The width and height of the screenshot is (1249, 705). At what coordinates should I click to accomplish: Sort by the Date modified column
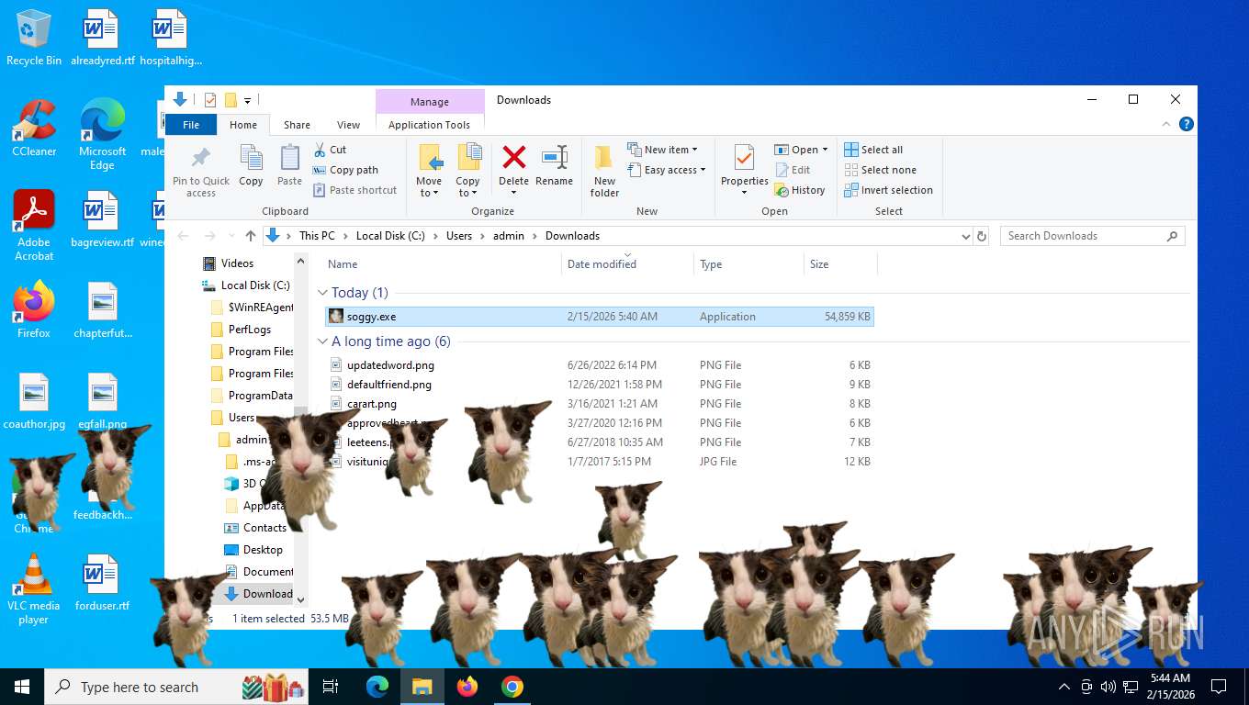click(x=602, y=264)
